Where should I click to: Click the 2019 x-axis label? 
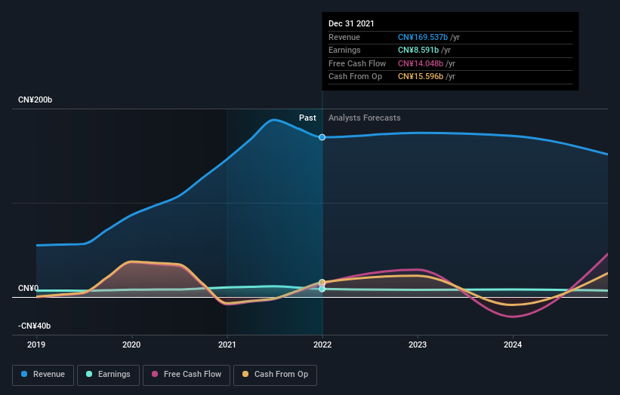pos(36,344)
